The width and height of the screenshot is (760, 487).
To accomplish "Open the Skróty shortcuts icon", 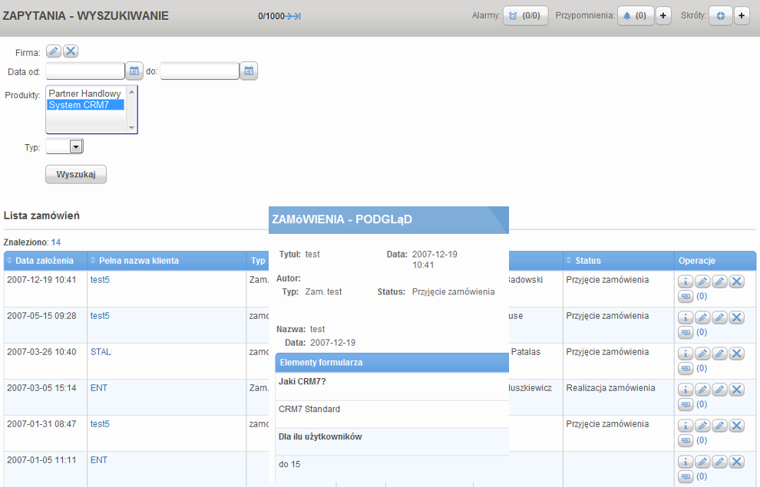I will 720,15.
